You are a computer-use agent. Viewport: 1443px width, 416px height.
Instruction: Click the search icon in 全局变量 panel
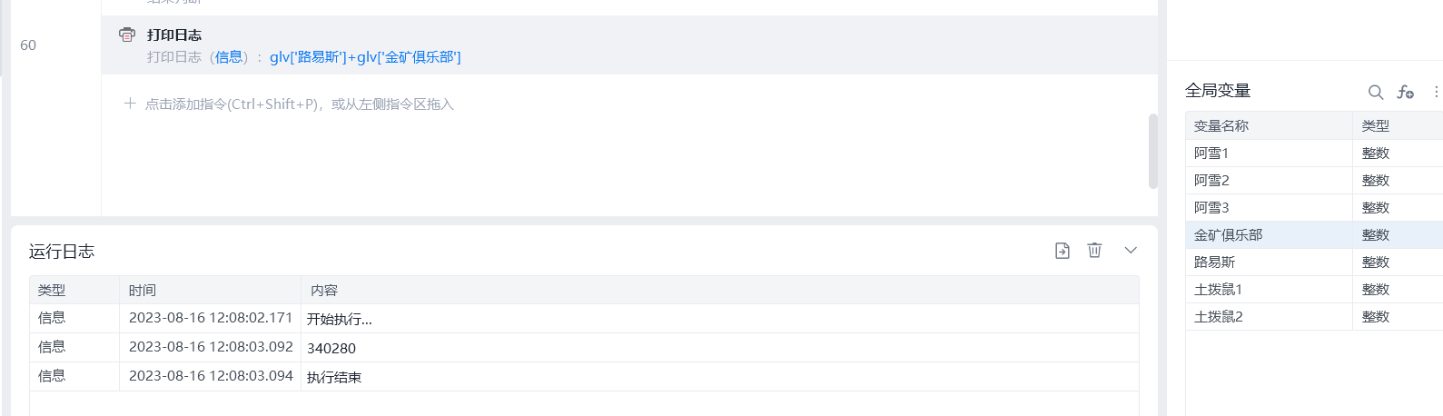(1376, 92)
